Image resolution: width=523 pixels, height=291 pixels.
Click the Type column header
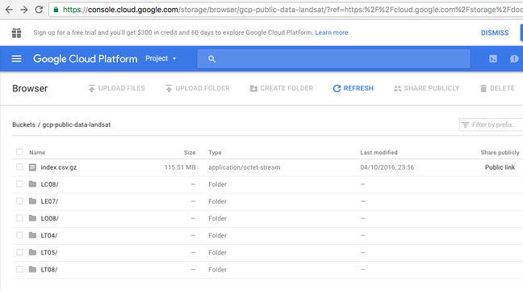pyautogui.click(x=215, y=152)
